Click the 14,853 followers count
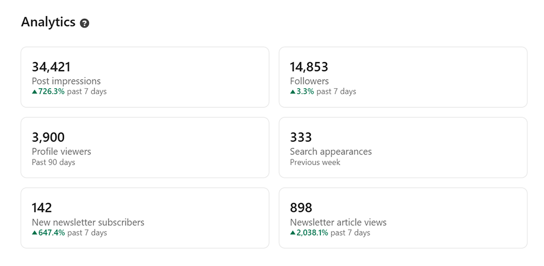 [309, 67]
